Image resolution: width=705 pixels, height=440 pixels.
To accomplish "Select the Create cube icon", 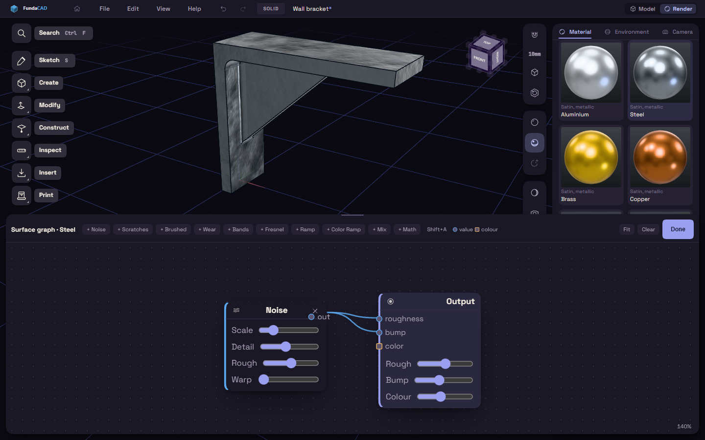I will pyautogui.click(x=22, y=83).
